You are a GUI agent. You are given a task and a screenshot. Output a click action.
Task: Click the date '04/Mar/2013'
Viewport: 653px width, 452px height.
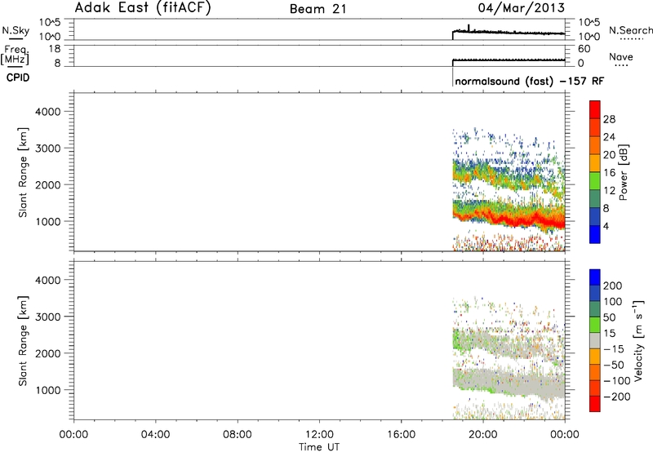[x=521, y=8]
